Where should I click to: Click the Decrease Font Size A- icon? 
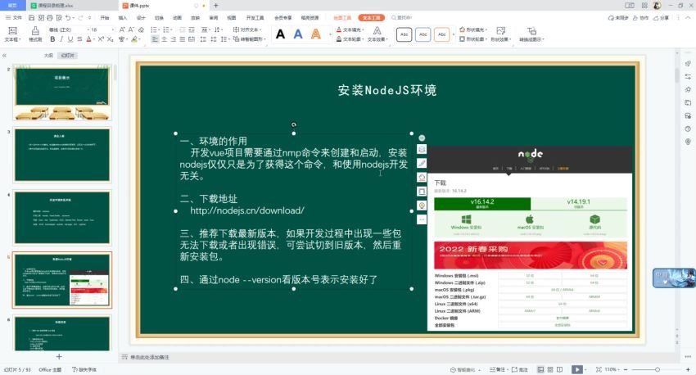131,29
